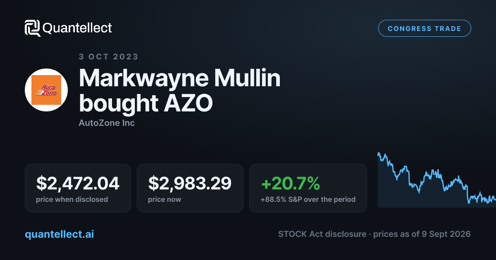Click the STOCK Act disclosure footnote
This screenshot has height=260, width=496.
point(374,234)
